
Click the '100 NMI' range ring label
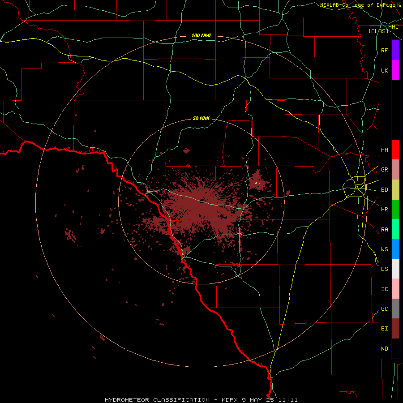pyautogui.click(x=201, y=35)
